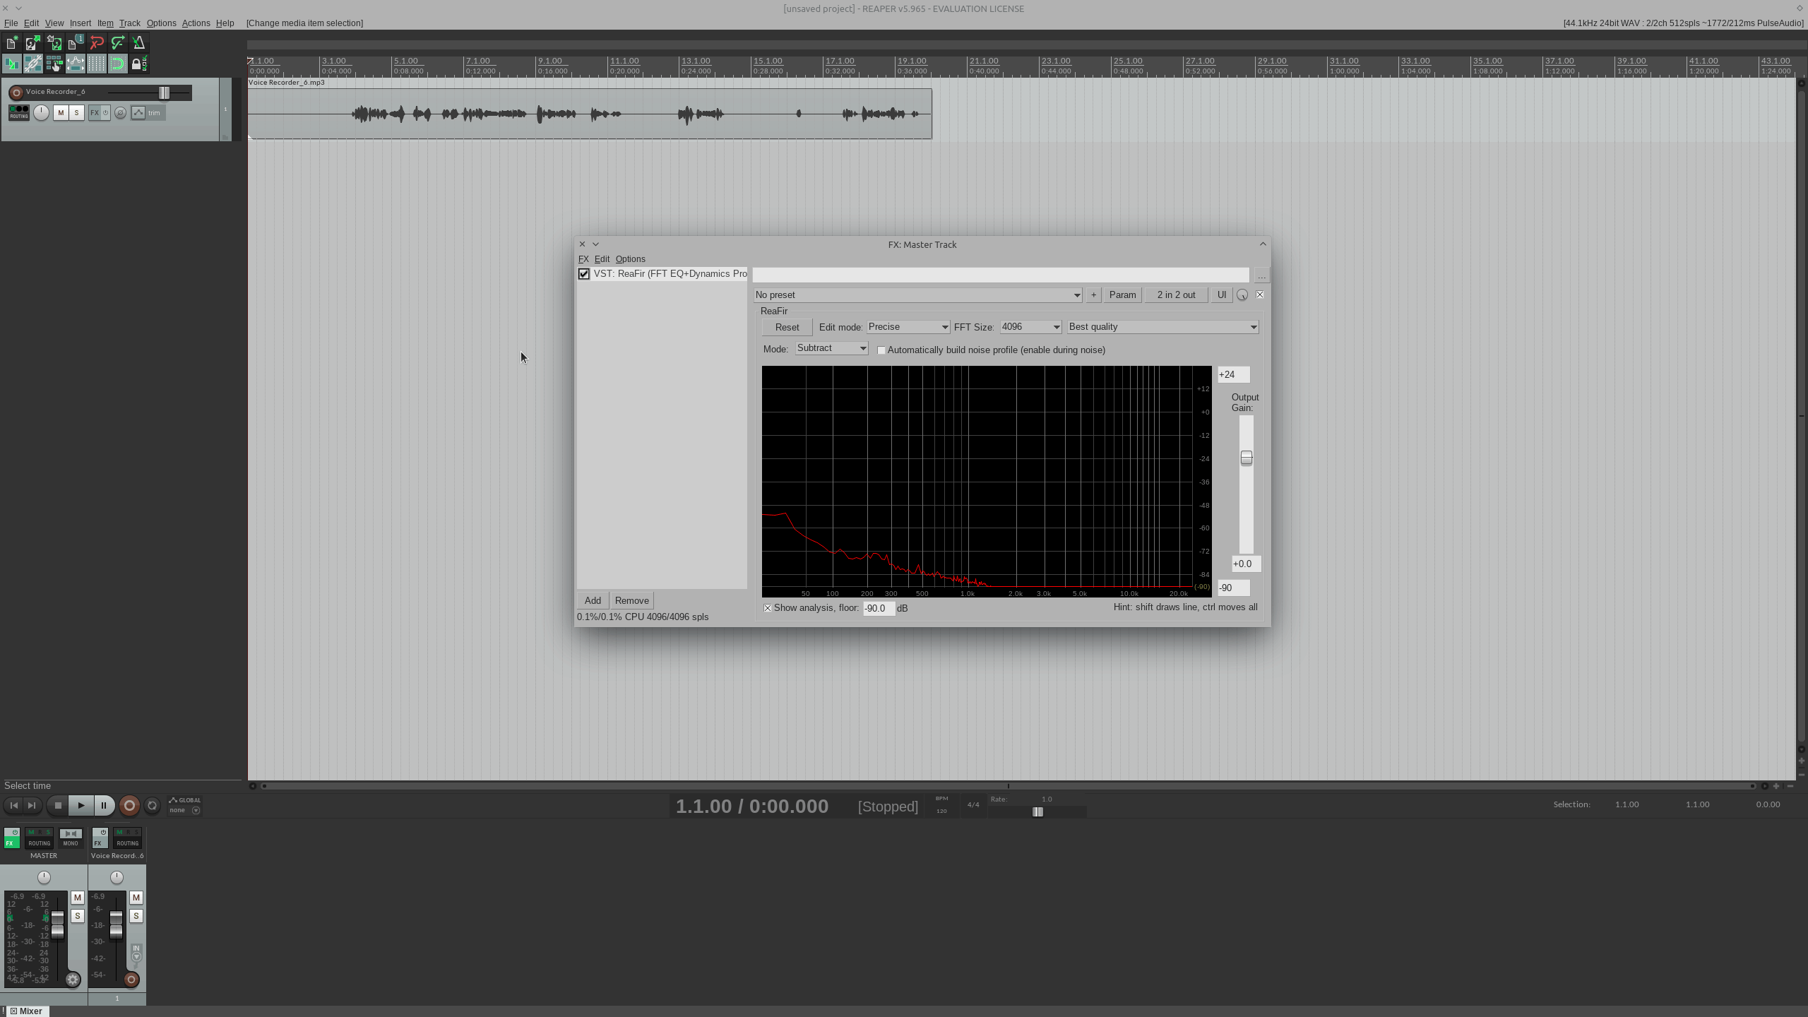Click the Add button in the FX chain
1808x1017 pixels.
[592, 600]
